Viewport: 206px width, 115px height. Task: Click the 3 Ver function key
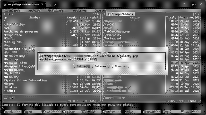(x=52, y=112)
